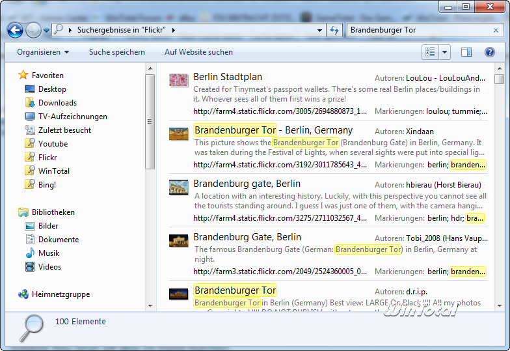Open the view options dropdown arrow

(x=445, y=52)
